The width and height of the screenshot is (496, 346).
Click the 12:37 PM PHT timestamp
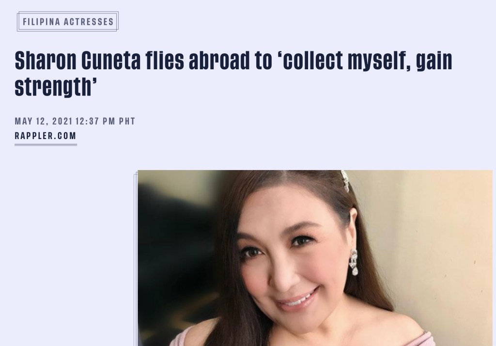click(x=105, y=121)
